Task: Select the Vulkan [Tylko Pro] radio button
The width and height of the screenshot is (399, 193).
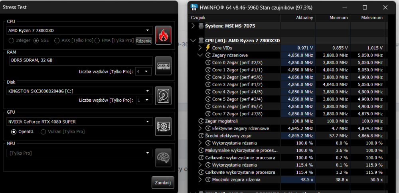Action: (x=43, y=132)
